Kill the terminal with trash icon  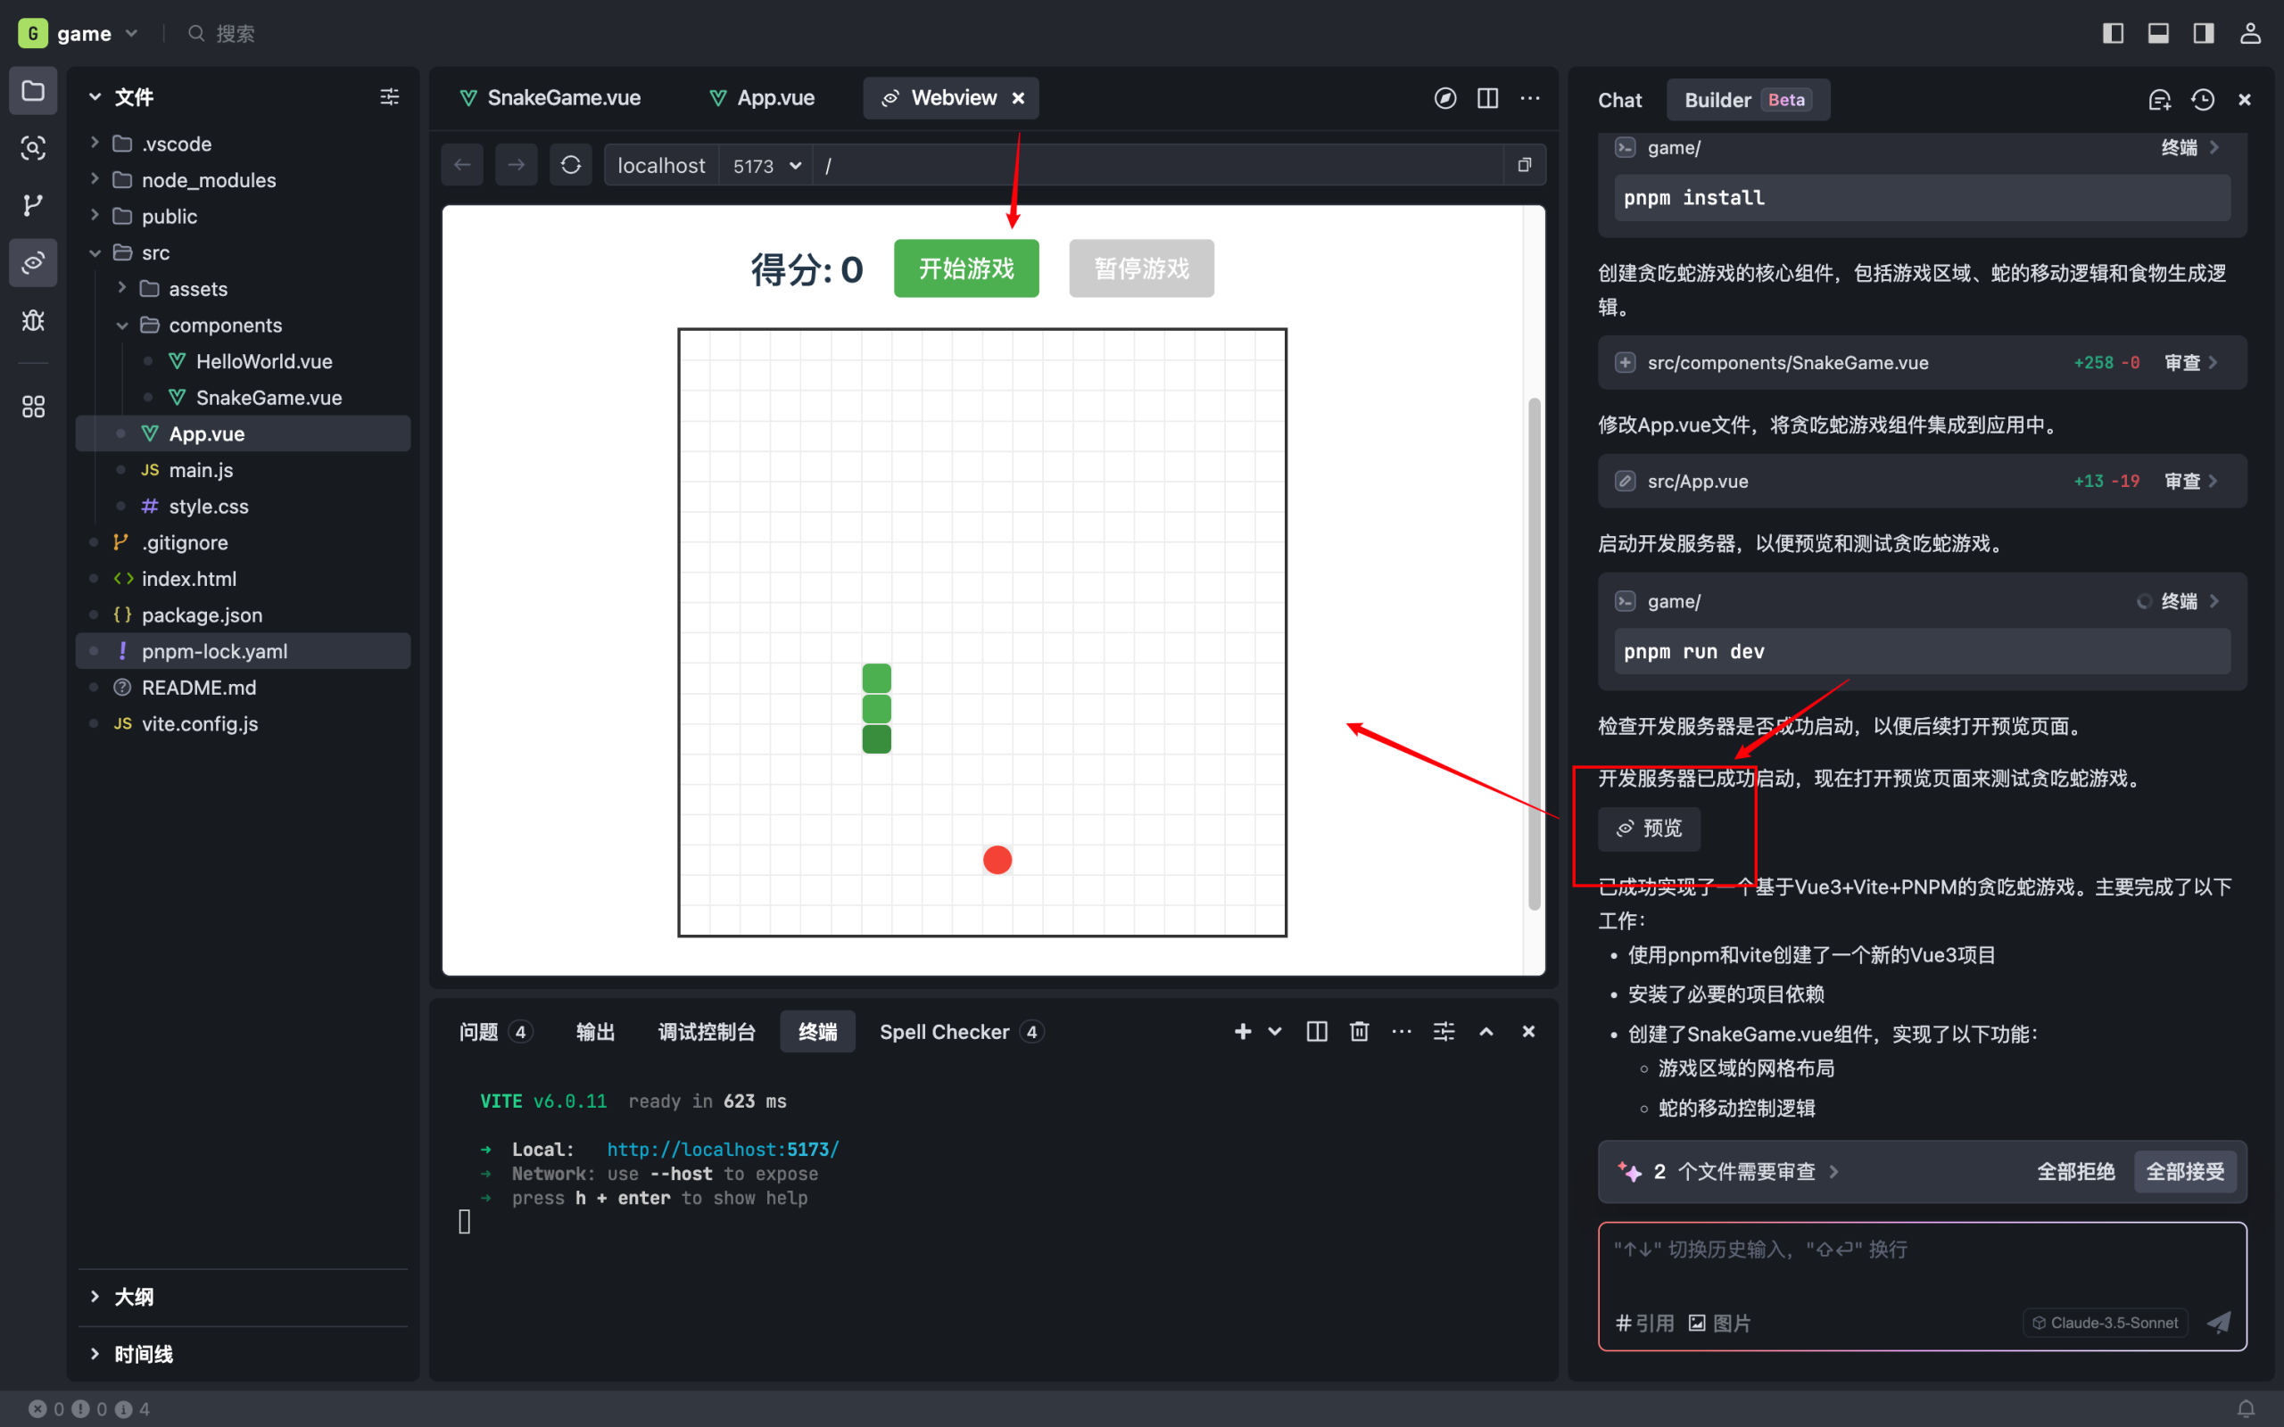pyautogui.click(x=1358, y=1031)
